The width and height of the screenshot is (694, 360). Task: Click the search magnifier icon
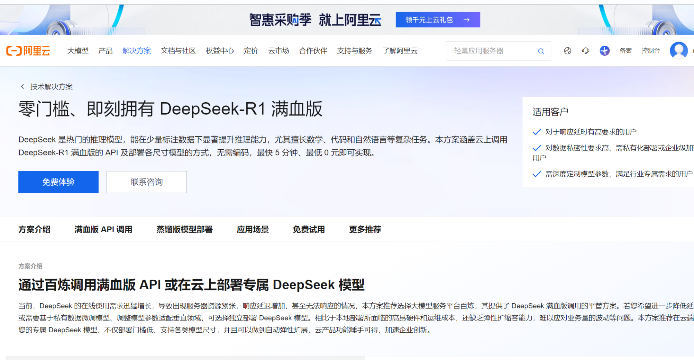(x=541, y=51)
